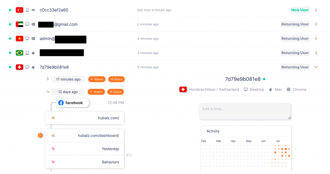Click the eye icon on hubalz.com/ row
Viewport: 330px width, 174px height.
[x=53, y=118]
